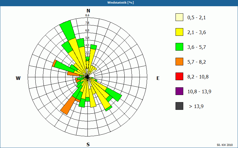Click the N compass label

point(88,11)
